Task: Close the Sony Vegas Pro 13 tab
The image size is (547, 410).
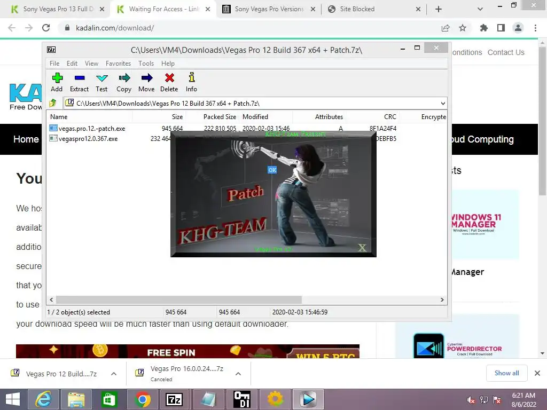Action: pos(102,10)
